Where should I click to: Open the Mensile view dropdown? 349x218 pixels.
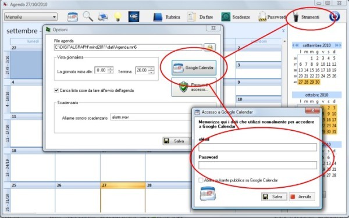tap(30, 17)
